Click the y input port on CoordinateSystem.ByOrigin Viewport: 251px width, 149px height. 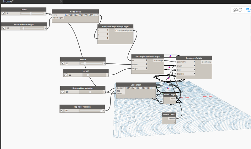tap(103, 34)
